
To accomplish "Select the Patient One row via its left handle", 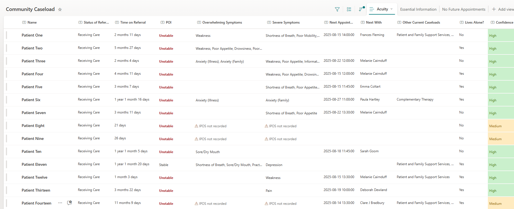I will click(6, 35).
